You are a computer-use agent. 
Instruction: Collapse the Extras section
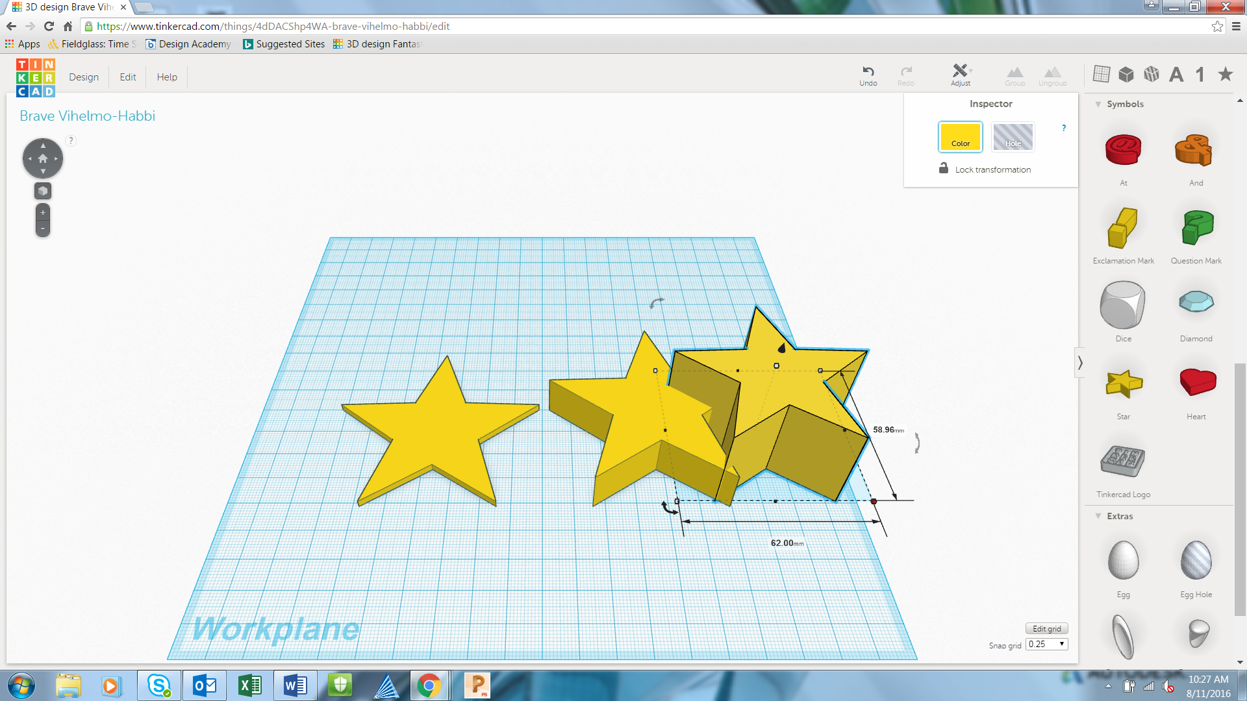click(1098, 516)
